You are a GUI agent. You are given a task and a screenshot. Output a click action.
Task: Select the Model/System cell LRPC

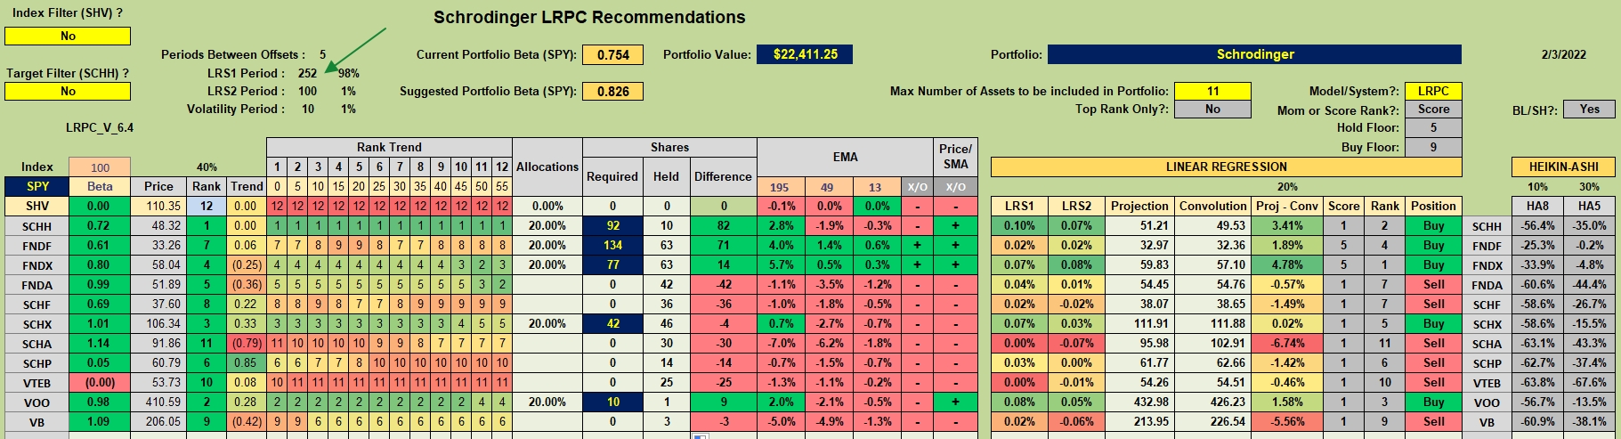pyautogui.click(x=1433, y=91)
